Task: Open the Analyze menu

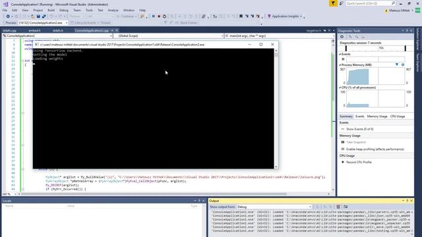Action: [113, 11]
